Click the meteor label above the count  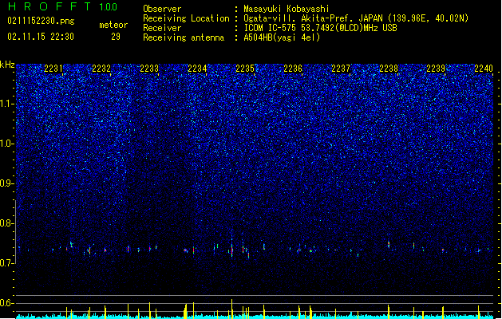pos(113,25)
